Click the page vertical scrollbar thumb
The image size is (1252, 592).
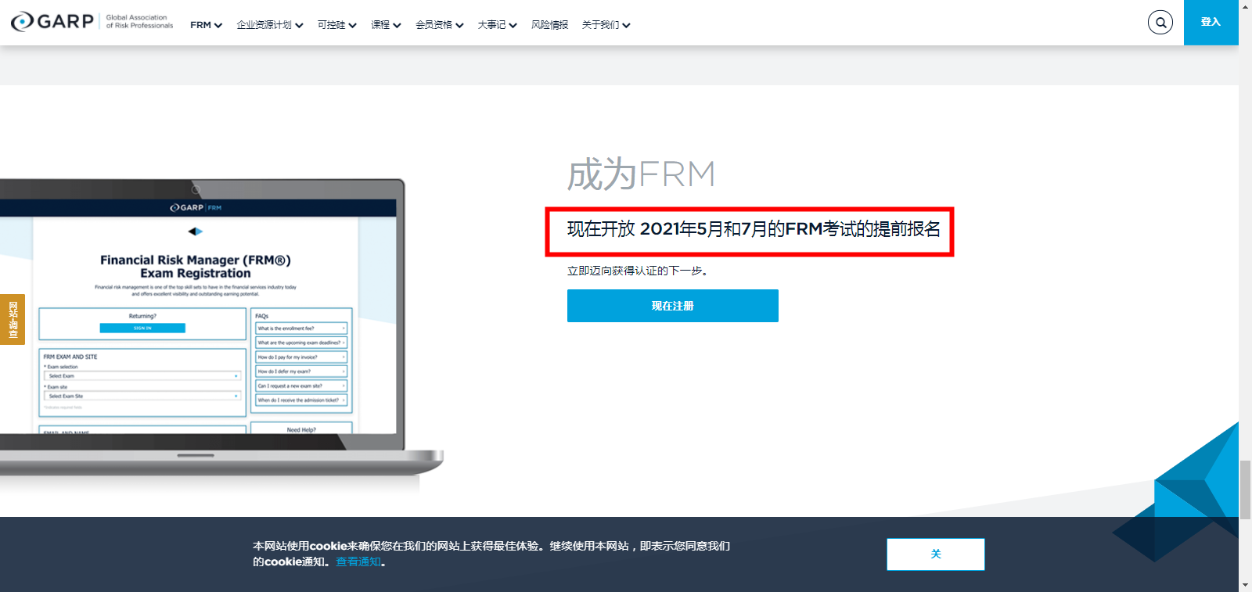pyautogui.click(x=1245, y=490)
